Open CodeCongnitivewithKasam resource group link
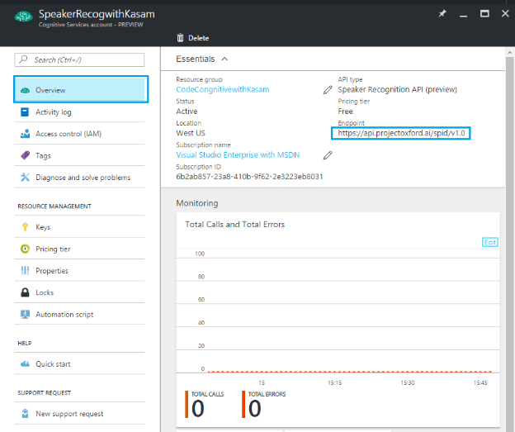The image size is (515, 432). [222, 89]
